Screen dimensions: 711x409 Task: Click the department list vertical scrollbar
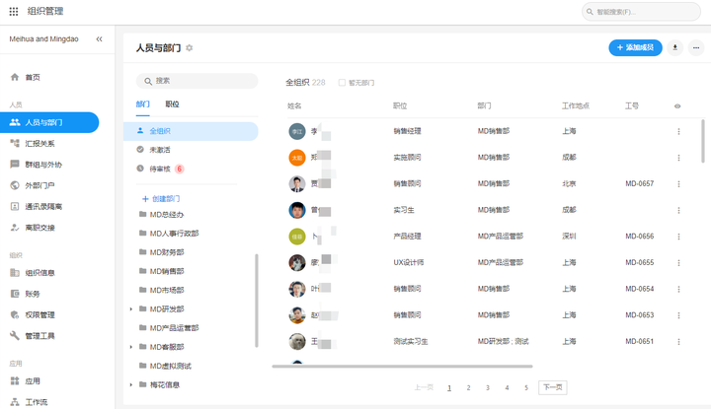[x=257, y=301]
